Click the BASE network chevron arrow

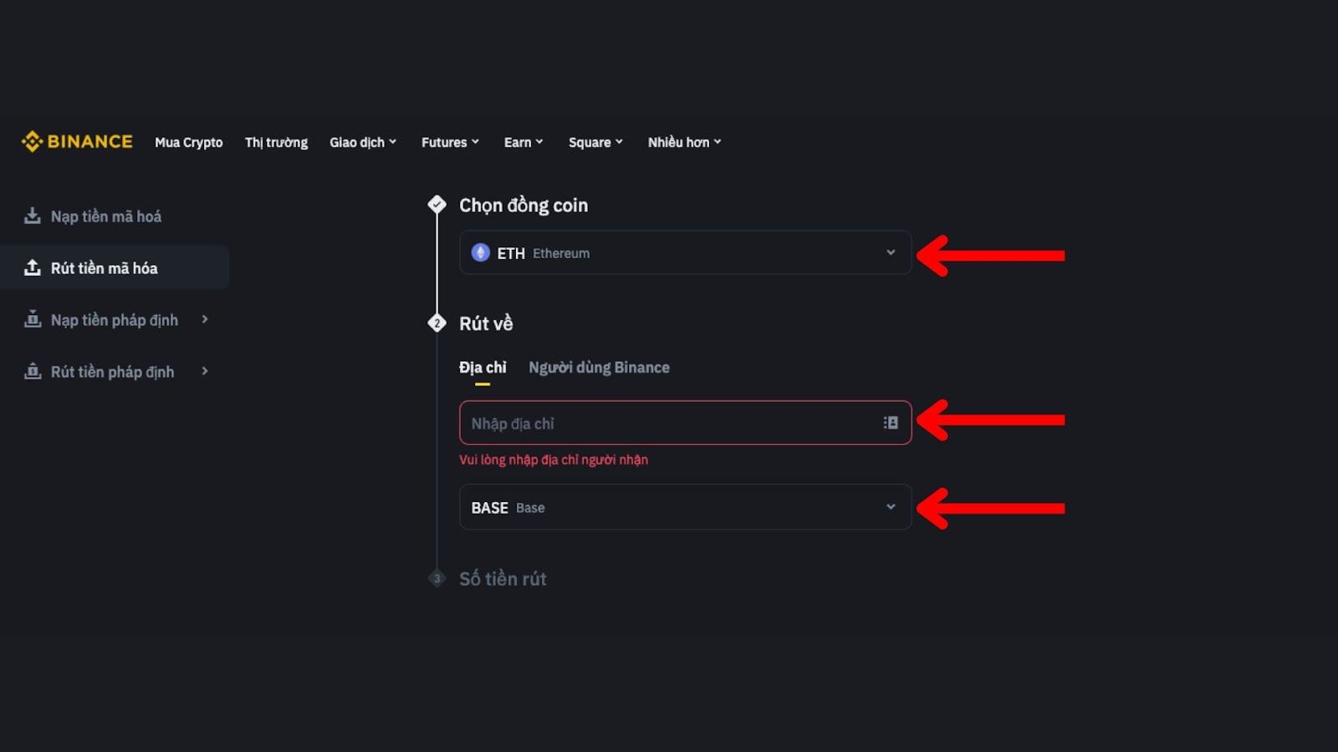click(x=891, y=507)
